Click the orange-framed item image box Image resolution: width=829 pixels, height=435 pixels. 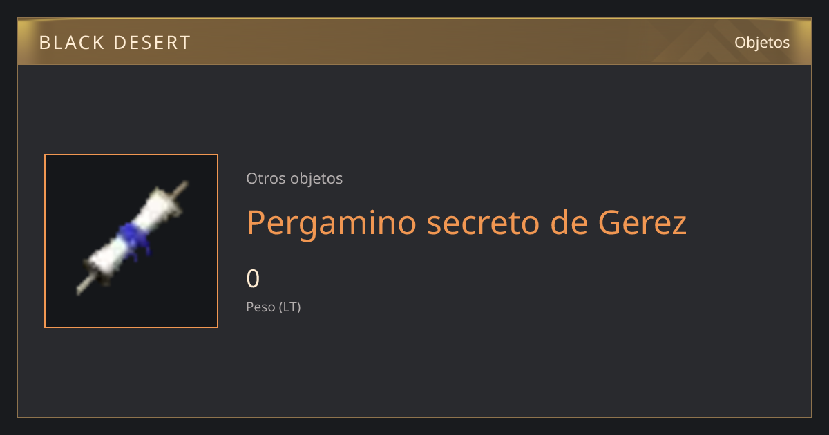click(x=131, y=241)
